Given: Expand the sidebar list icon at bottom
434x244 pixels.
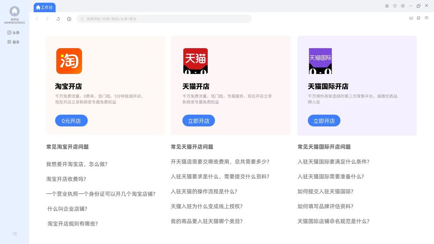Looking at the screenshot, I should pos(15,234).
